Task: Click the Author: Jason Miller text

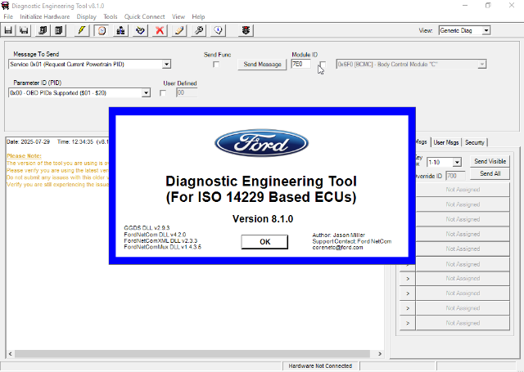Action: pyautogui.click(x=338, y=235)
